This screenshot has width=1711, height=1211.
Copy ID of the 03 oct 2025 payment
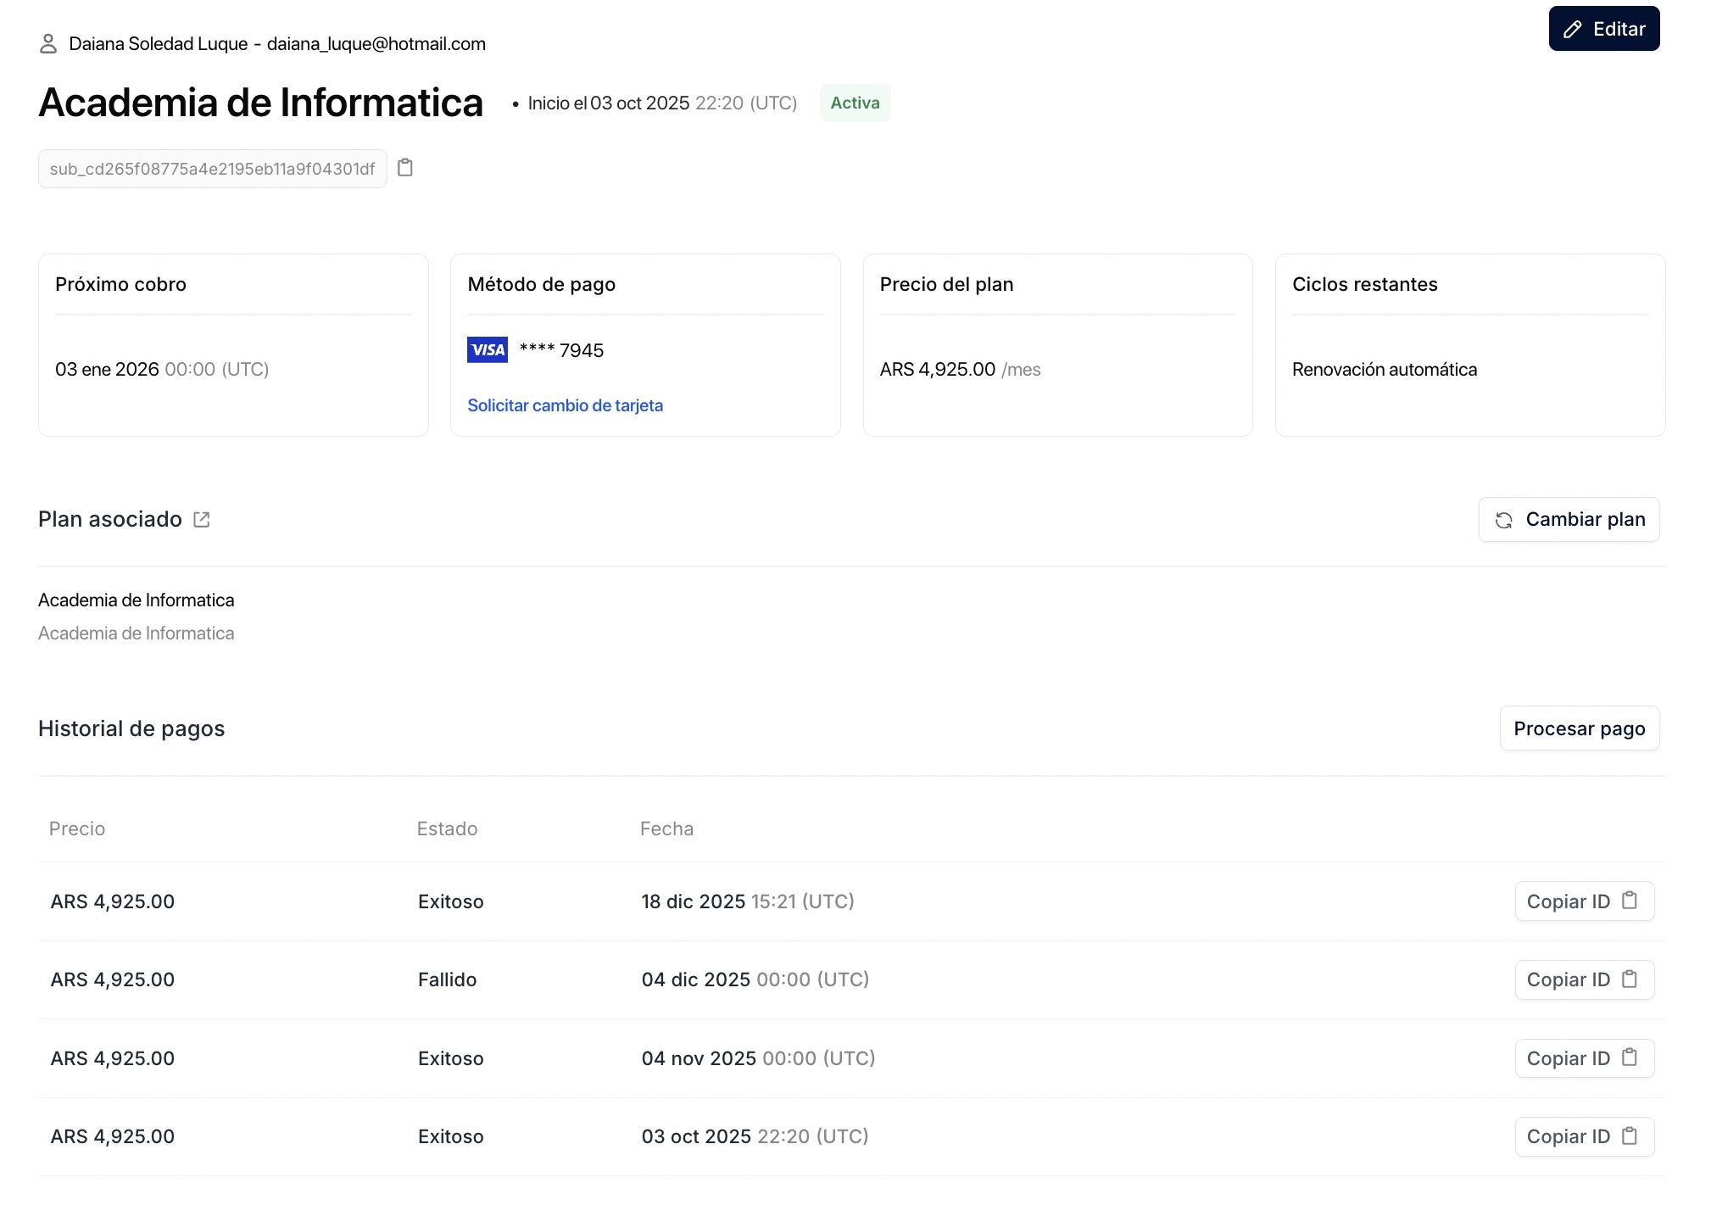pyautogui.click(x=1585, y=1136)
